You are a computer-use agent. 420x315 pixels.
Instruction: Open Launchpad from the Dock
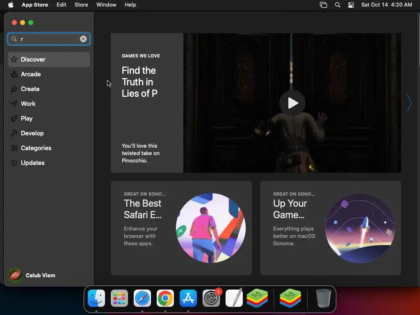(x=119, y=298)
